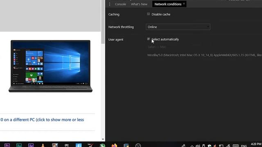Viewport: 262px width, 147px height.
Task: Open the DevTools drawer three-dot menu
Action: 110,4
